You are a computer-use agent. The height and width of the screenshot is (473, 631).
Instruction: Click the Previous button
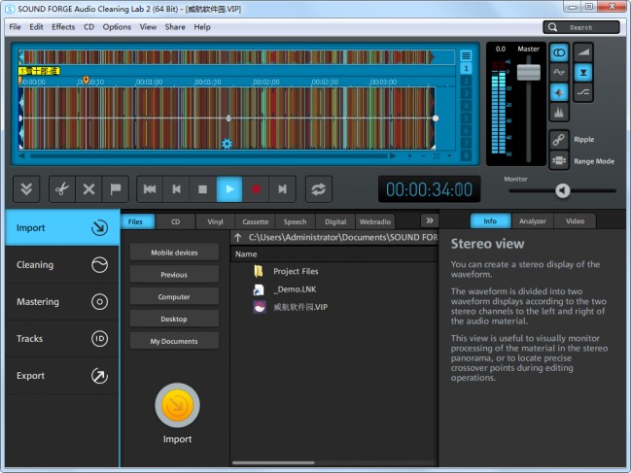174,275
